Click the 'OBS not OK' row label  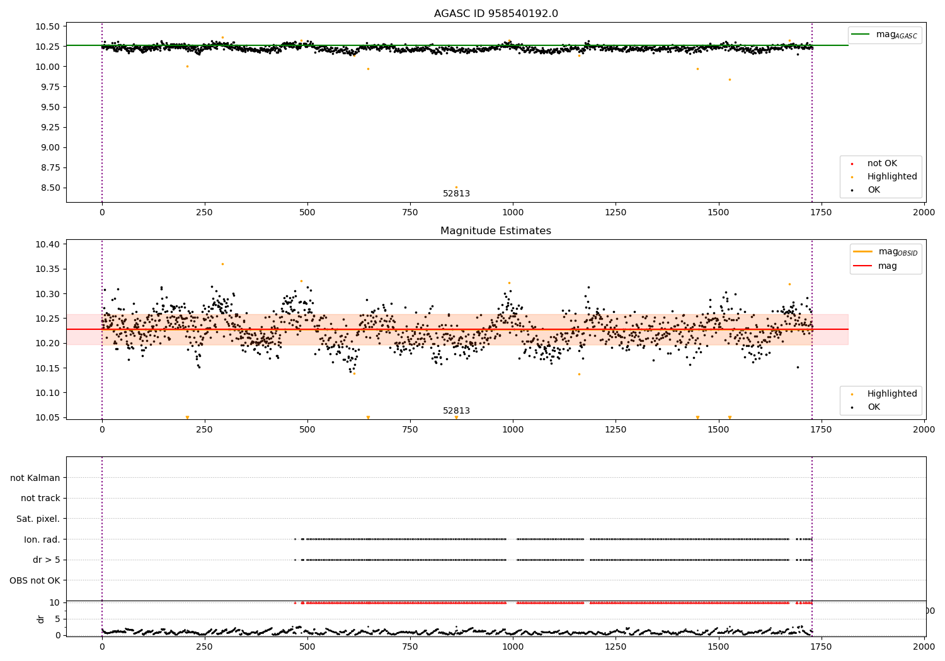click(x=35, y=580)
